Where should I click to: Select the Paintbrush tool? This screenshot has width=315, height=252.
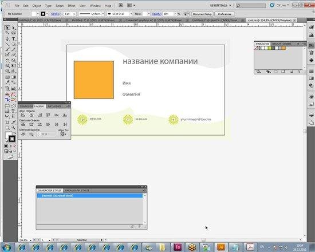click(7, 49)
